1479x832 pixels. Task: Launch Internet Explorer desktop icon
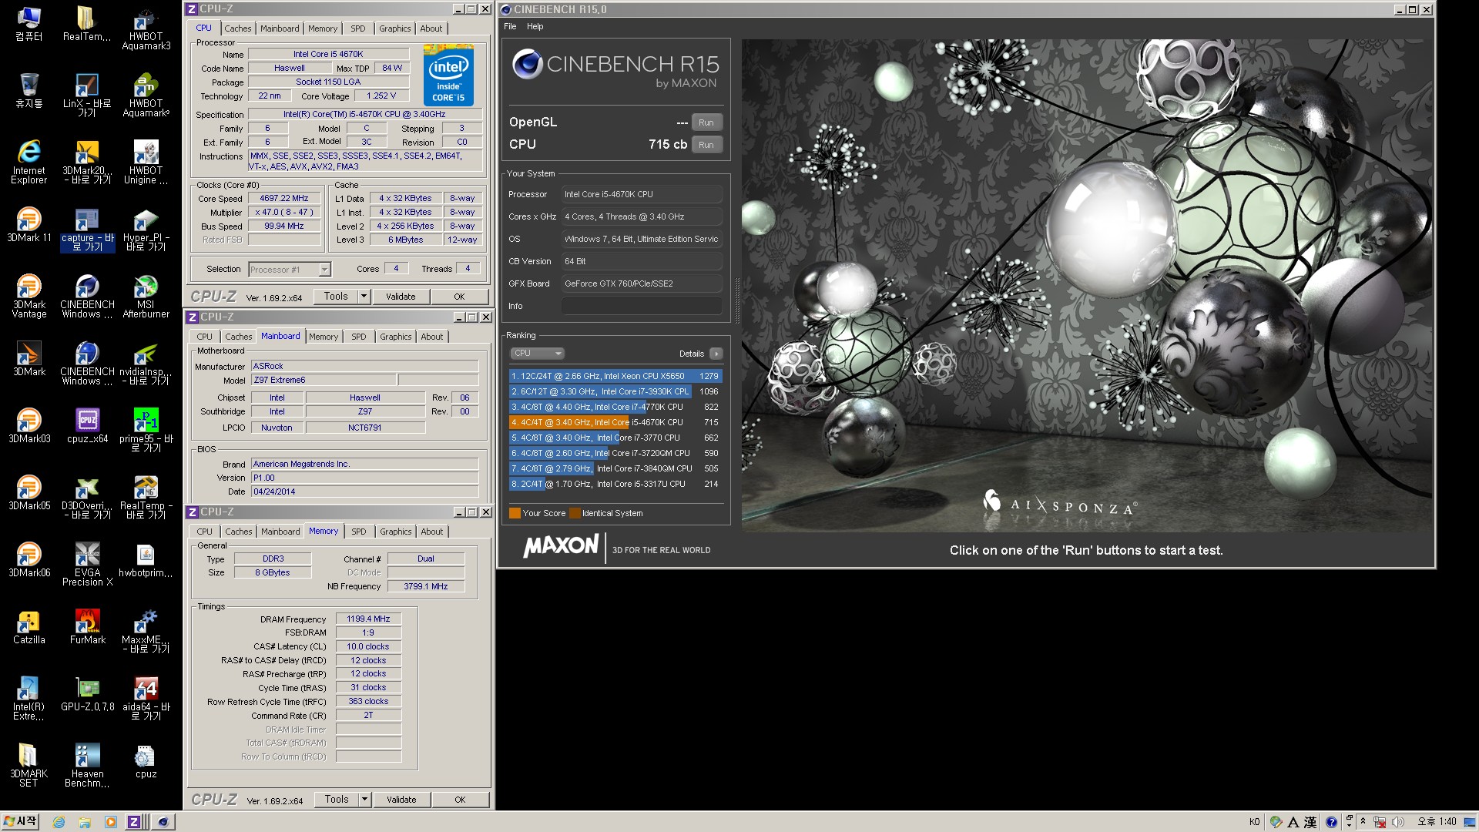click(29, 163)
